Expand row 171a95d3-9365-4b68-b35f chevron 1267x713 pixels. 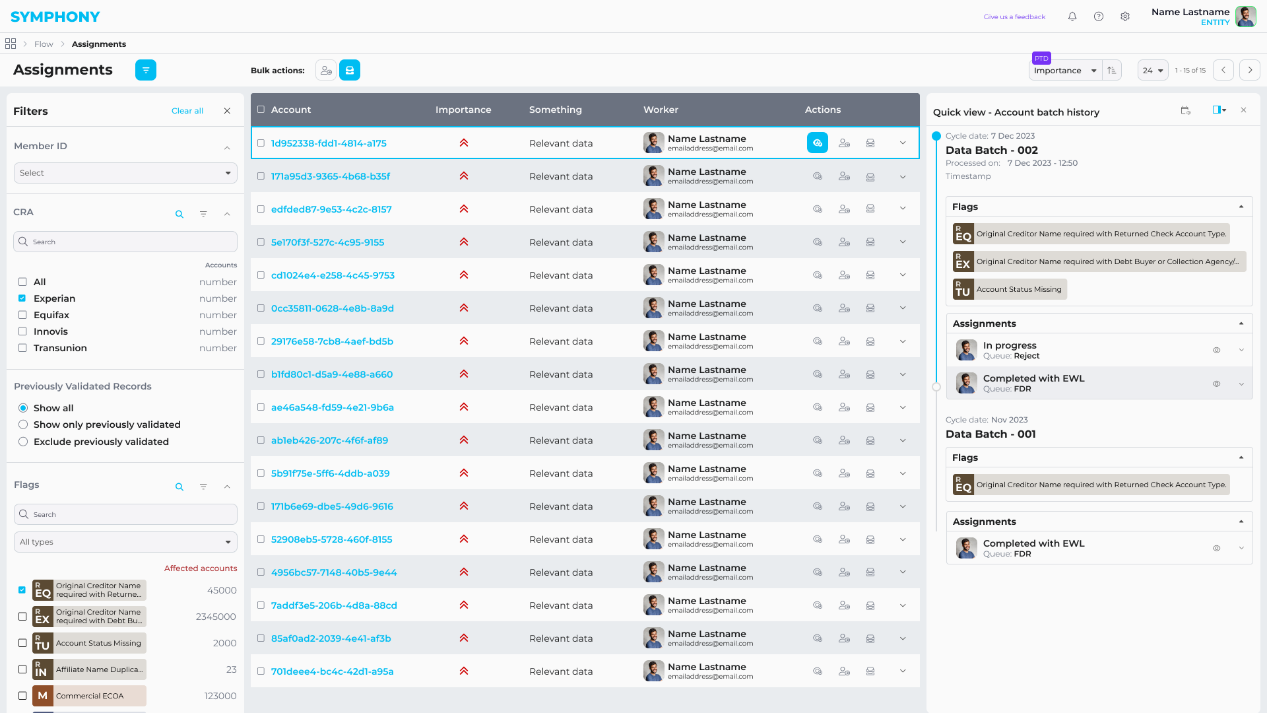pos(903,176)
